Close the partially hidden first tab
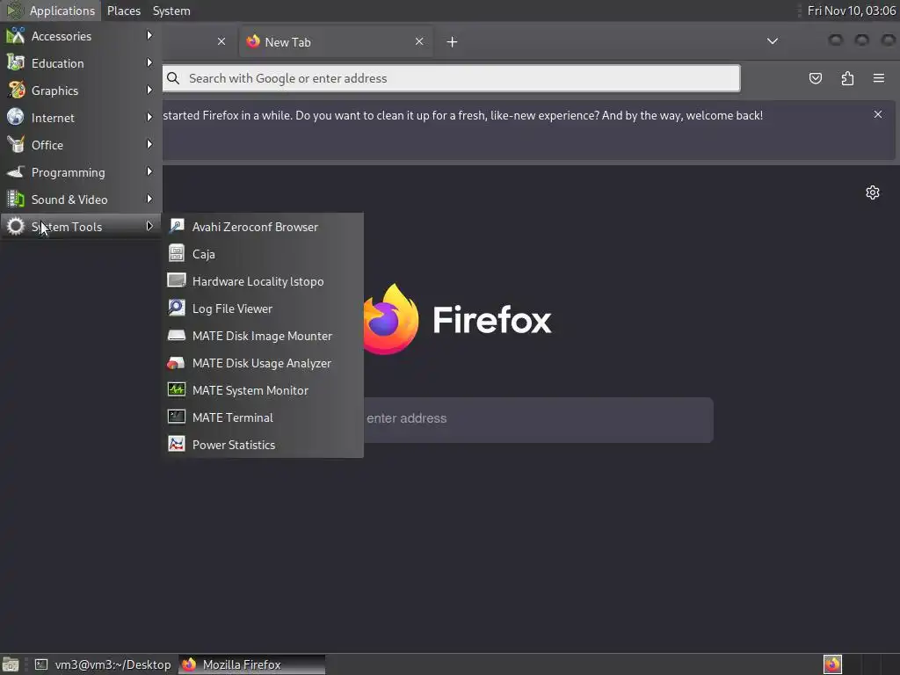Image resolution: width=900 pixels, height=675 pixels. click(x=221, y=41)
